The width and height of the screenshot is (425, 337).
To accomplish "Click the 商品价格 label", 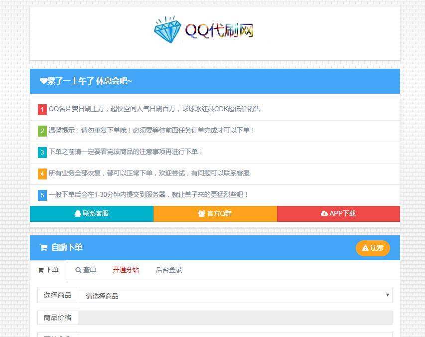I will tap(58, 318).
